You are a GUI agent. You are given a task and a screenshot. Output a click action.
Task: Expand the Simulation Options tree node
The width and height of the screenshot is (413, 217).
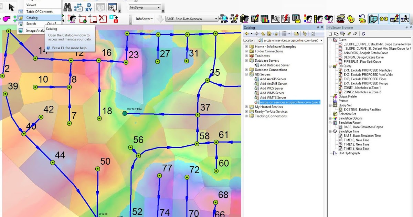[329, 118]
